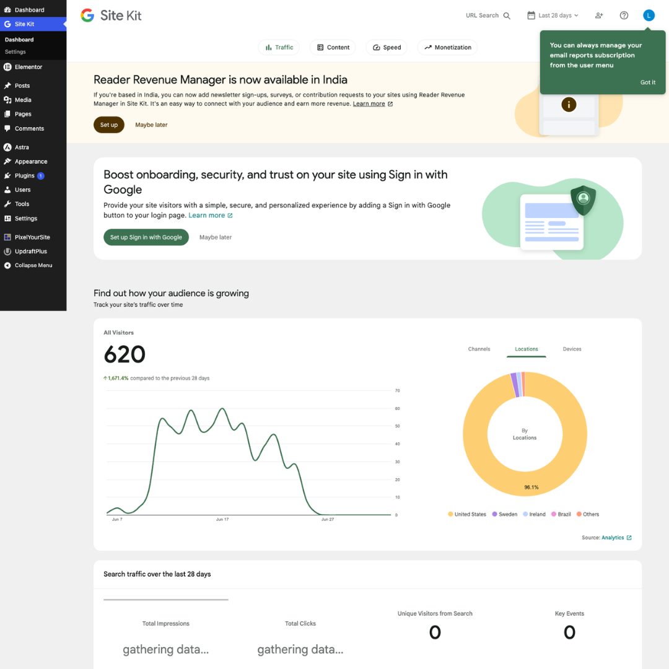Switch chart to Channels tab

click(479, 349)
